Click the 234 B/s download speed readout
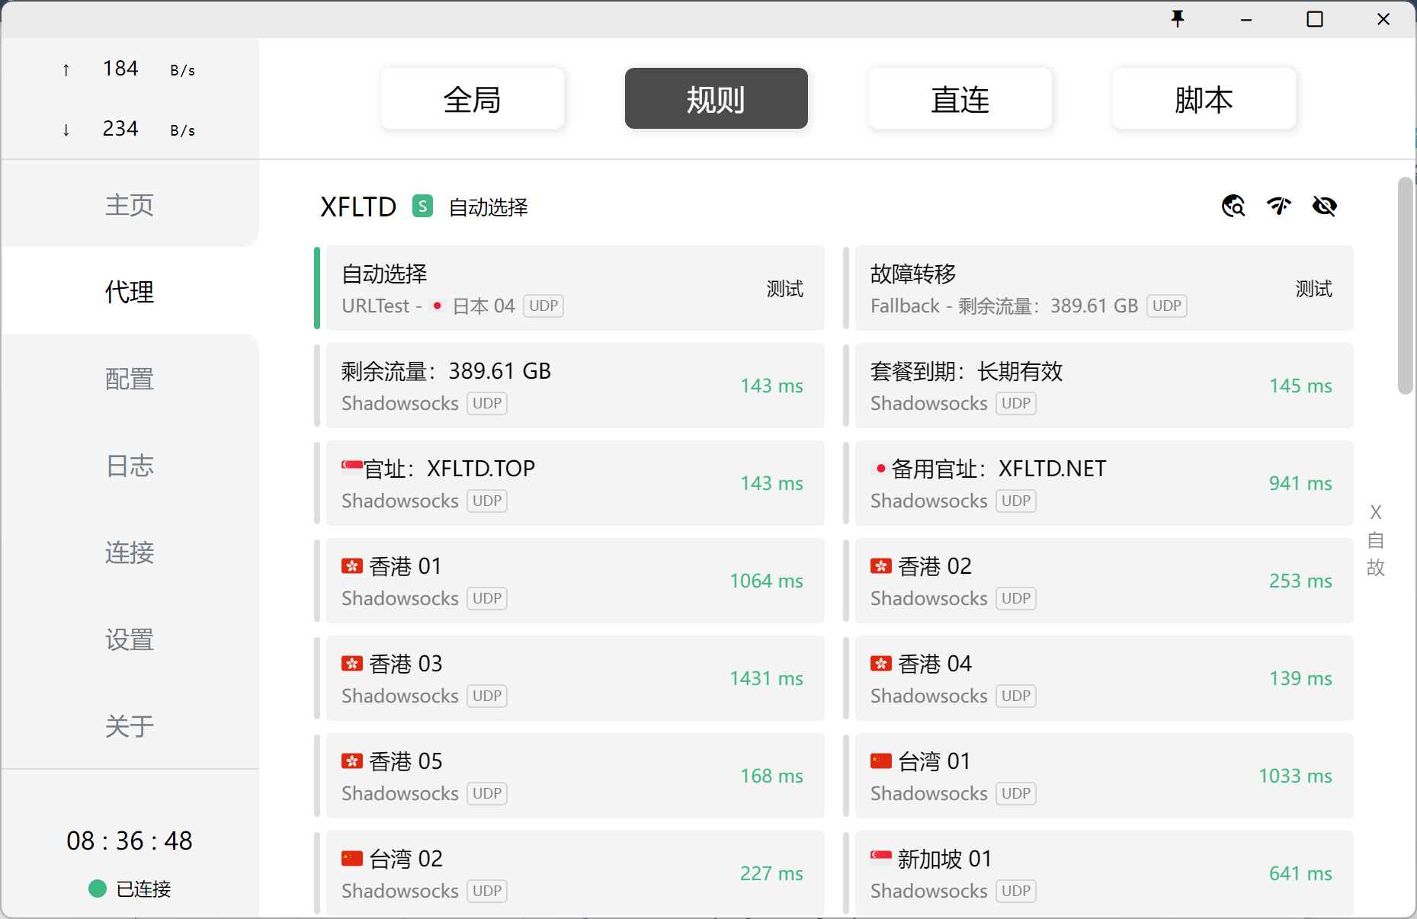 point(130,129)
